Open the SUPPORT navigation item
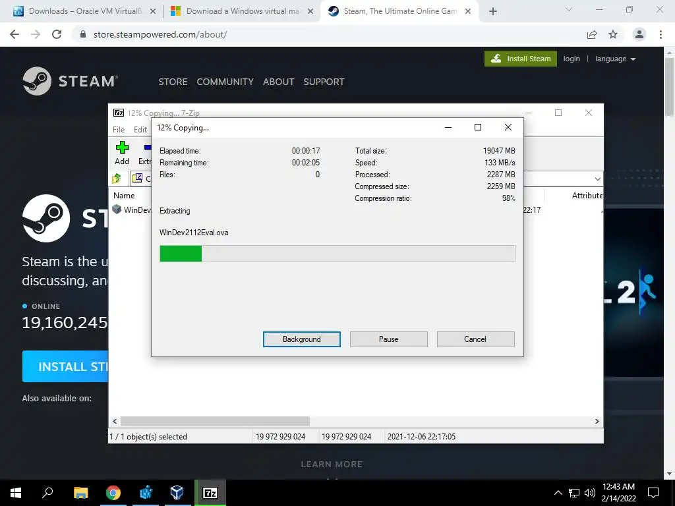The width and height of the screenshot is (675, 506). (x=324, y=82)
